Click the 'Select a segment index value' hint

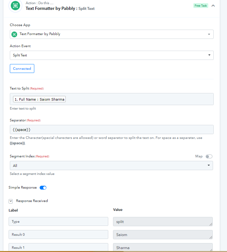[x=32, y=174]
